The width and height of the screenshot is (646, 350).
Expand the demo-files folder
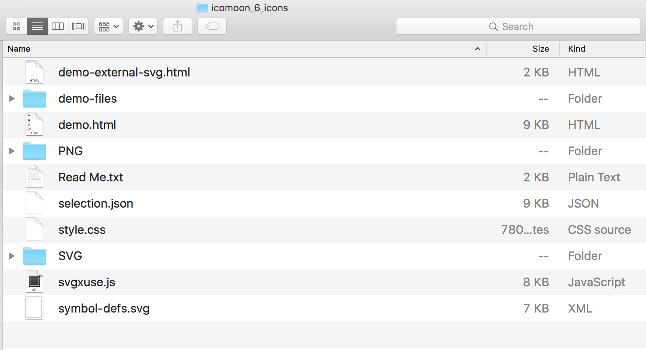click(12, 99)
